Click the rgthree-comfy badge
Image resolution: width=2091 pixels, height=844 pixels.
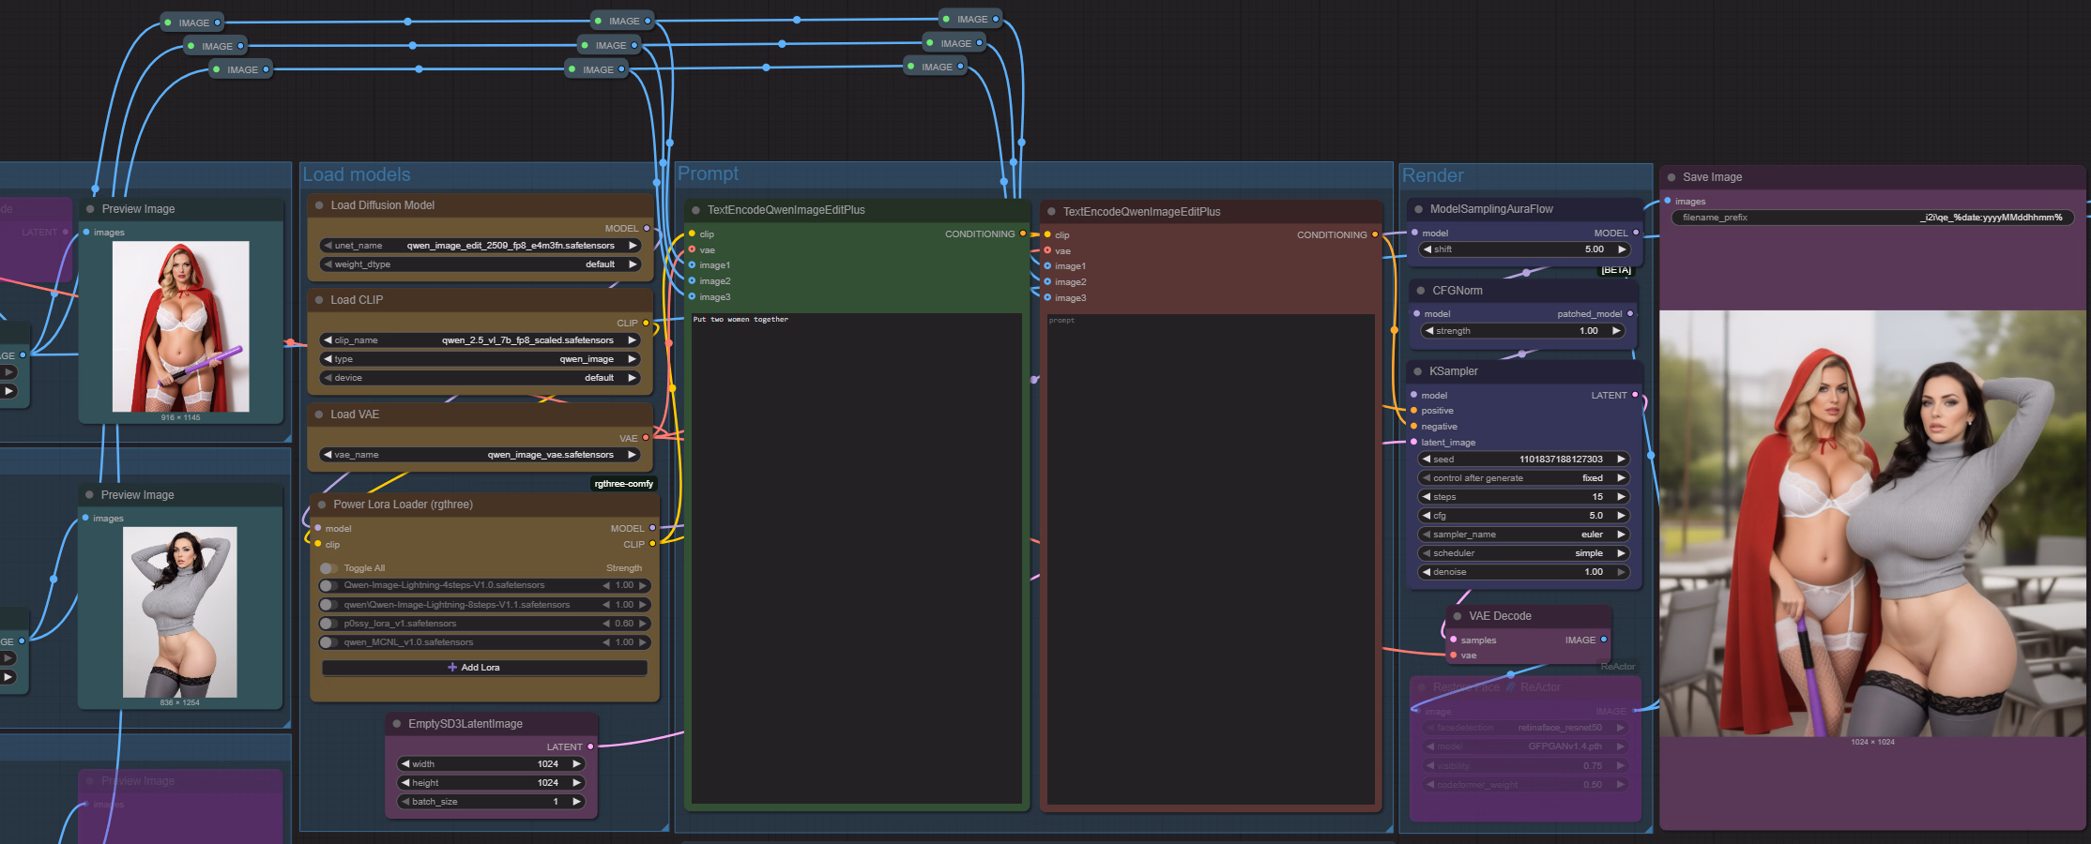tap(624, 484)
